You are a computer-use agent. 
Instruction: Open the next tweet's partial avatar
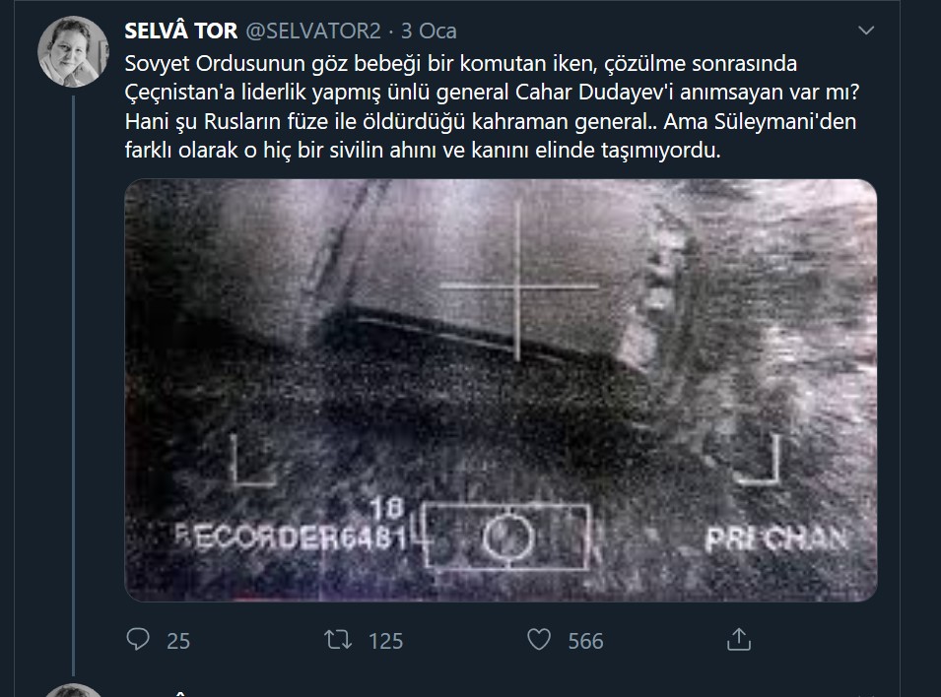[x=73, y=690]
